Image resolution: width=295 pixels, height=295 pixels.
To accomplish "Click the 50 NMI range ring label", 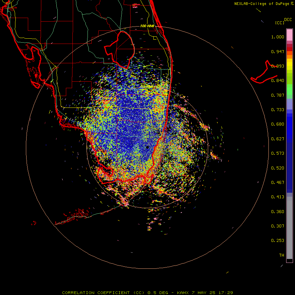I will (x=147, y=87).
